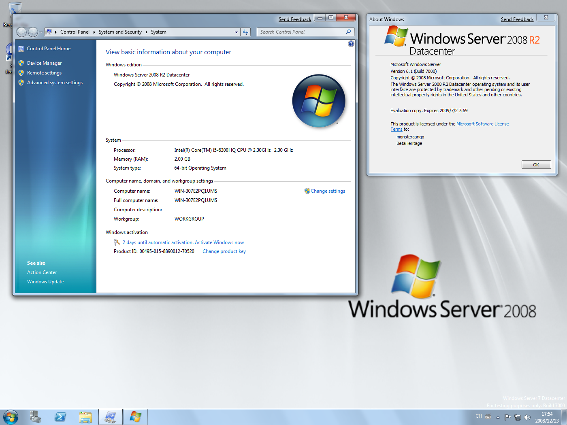Open Microsoft Software License Terms link
Image resolution: width=567 pixels, height=425 pixels.
(x=482, y=124)
